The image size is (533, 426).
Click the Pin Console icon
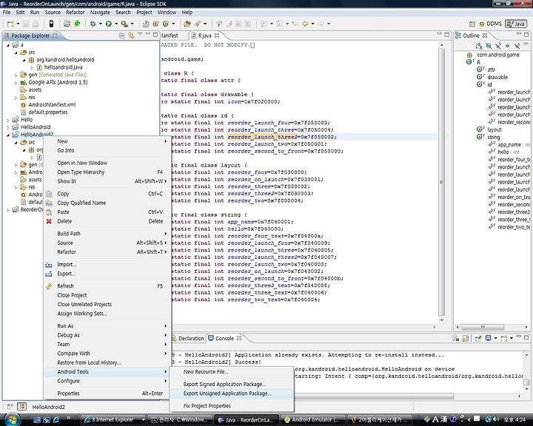tap(478, 338)
